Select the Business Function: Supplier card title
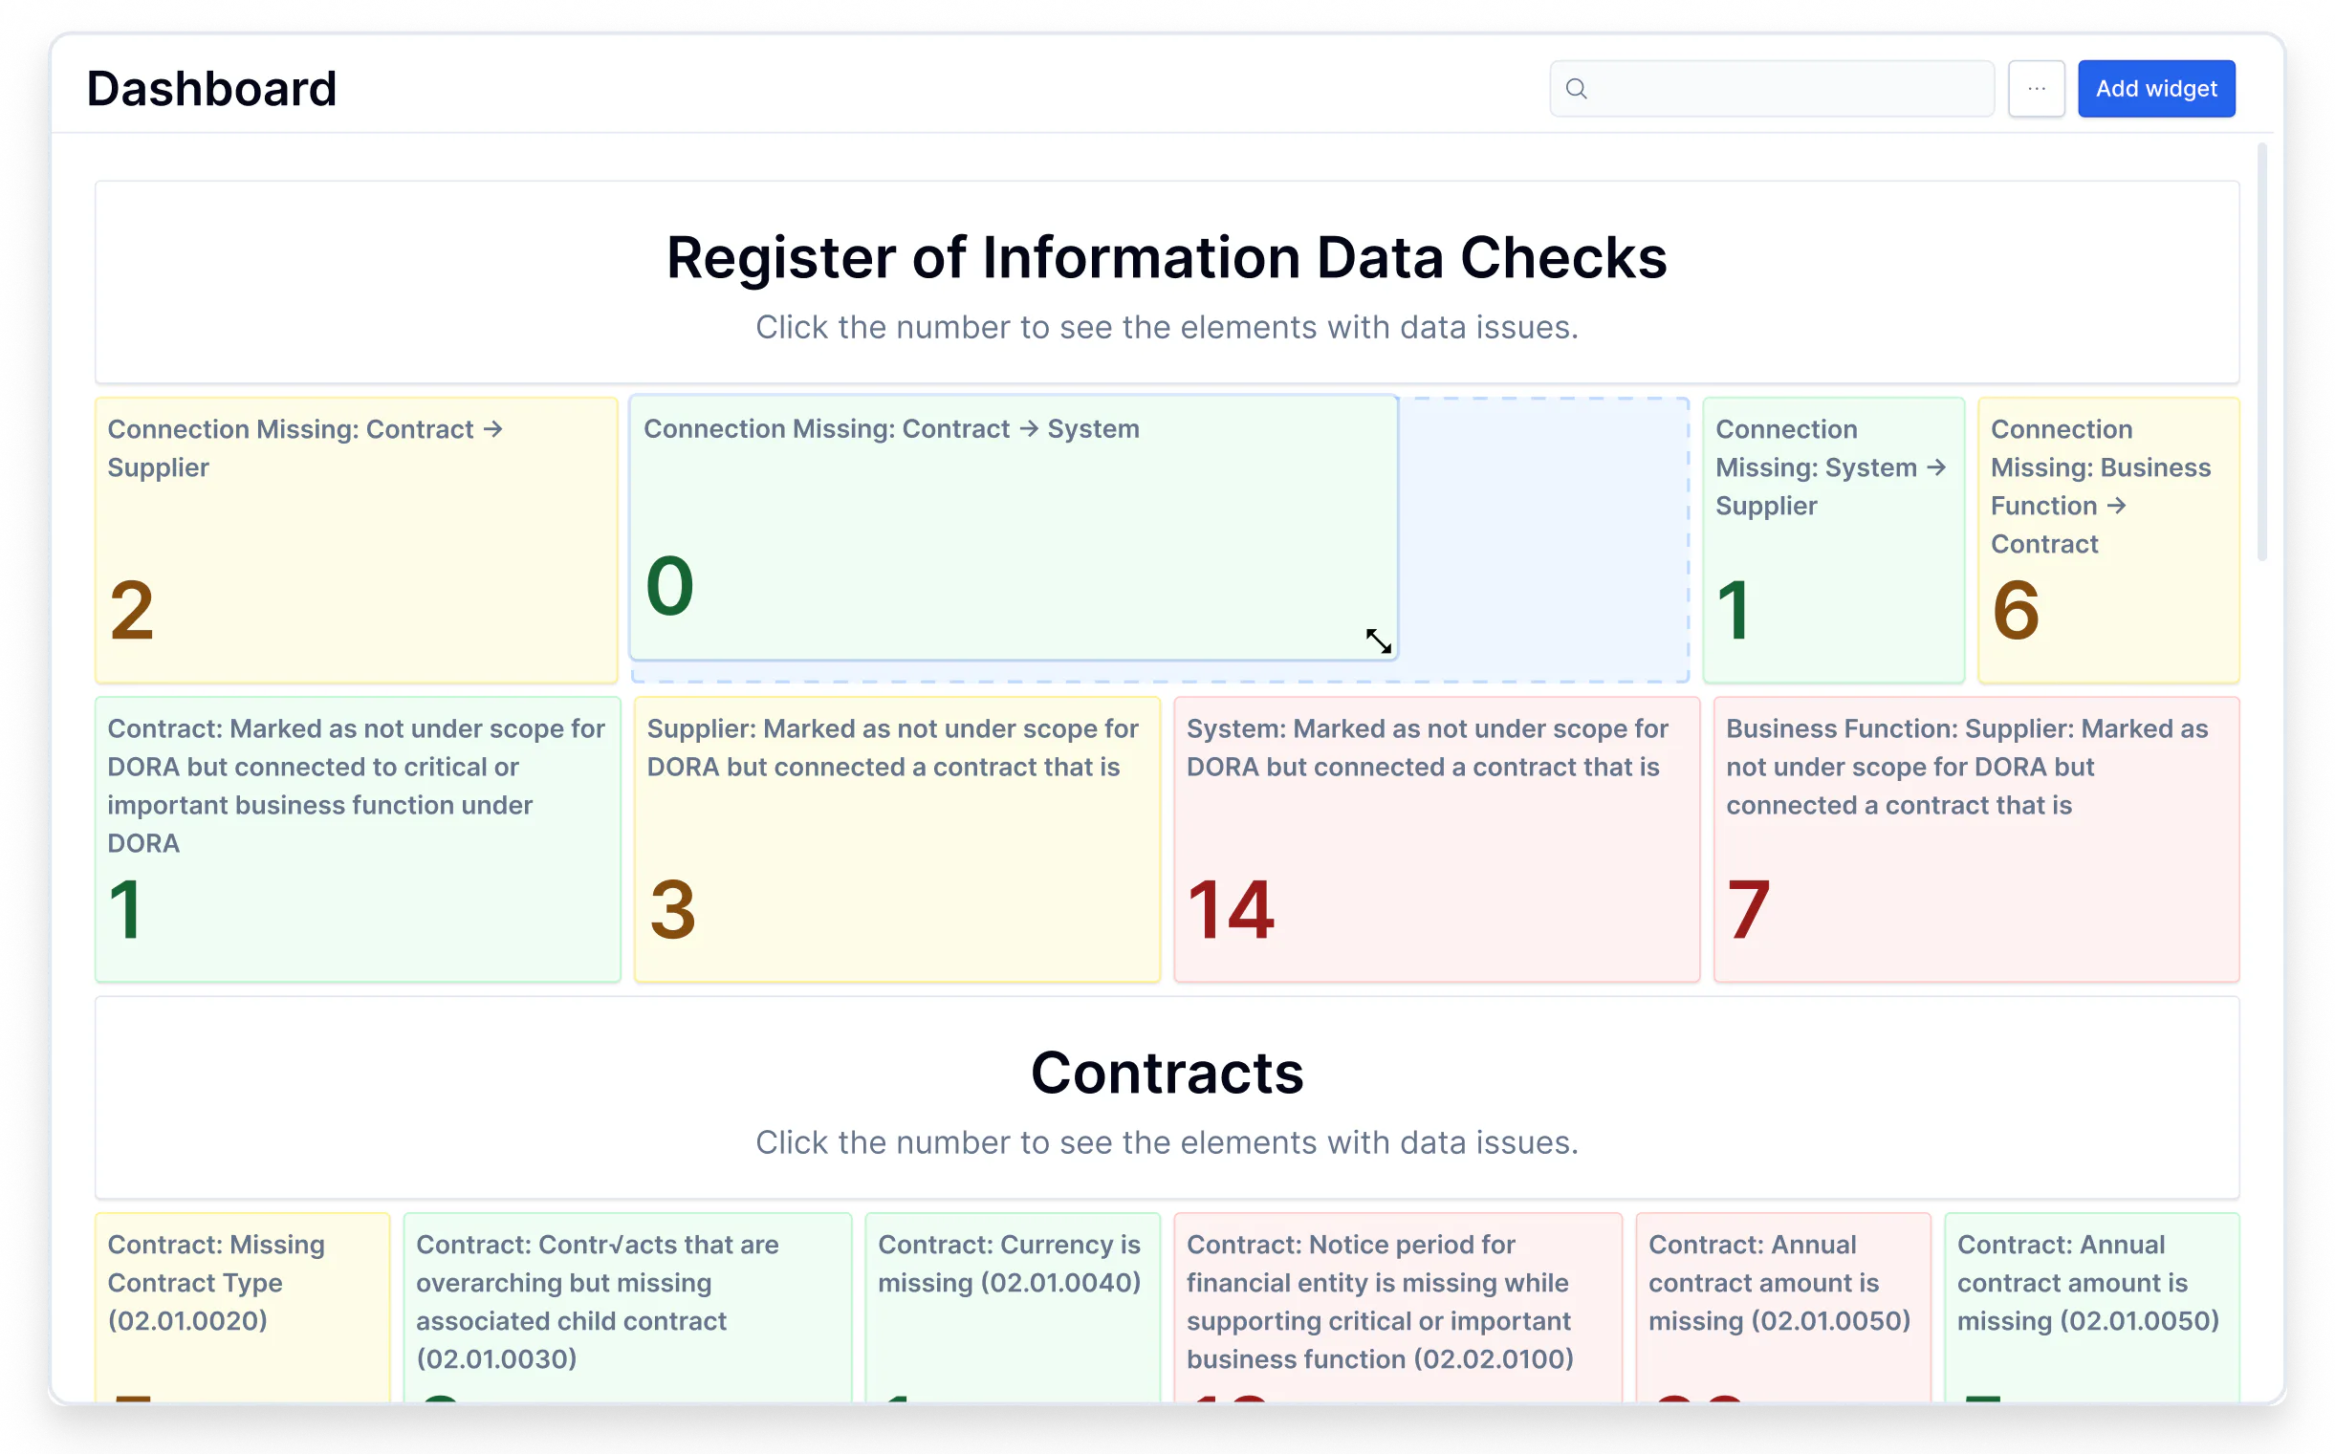2335x1454 pixels. tap(1967, 768)
